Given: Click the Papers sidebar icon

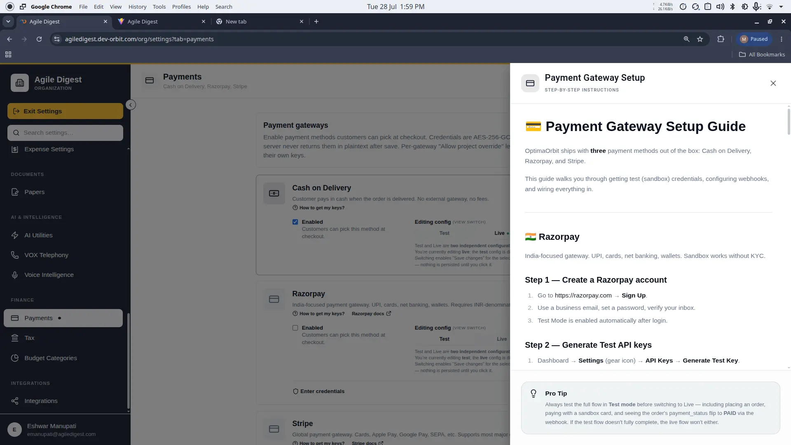Looking at the screenshot, I should point(15,192).
